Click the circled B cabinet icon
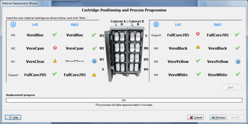 156,24
